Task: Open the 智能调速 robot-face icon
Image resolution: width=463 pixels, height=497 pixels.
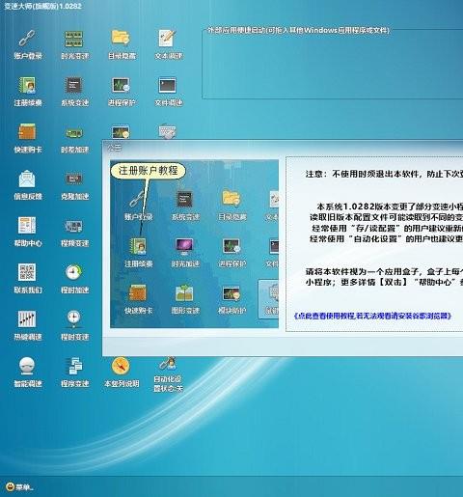Action: (27, 366)
